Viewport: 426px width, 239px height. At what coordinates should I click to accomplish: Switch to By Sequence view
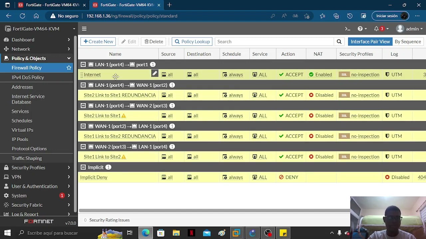tap(408, 41)
